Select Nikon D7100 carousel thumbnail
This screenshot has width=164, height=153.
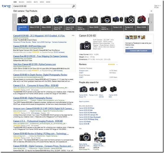point(35,22)
